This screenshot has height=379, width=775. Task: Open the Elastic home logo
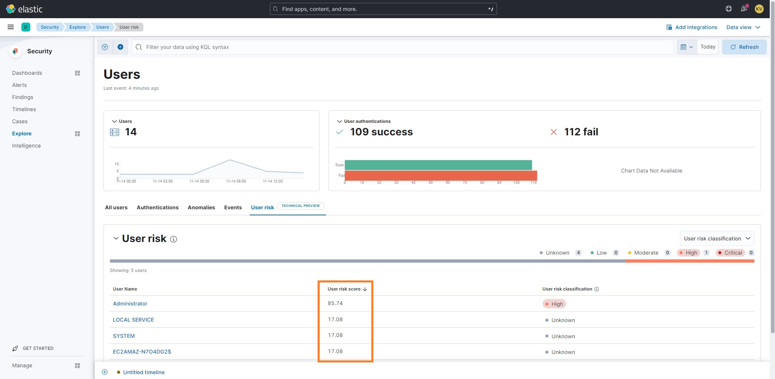coord(24,8)
